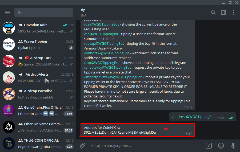Start voice message with microphone icon
This screenshot has height=152, width=240.
click(233, 146)
